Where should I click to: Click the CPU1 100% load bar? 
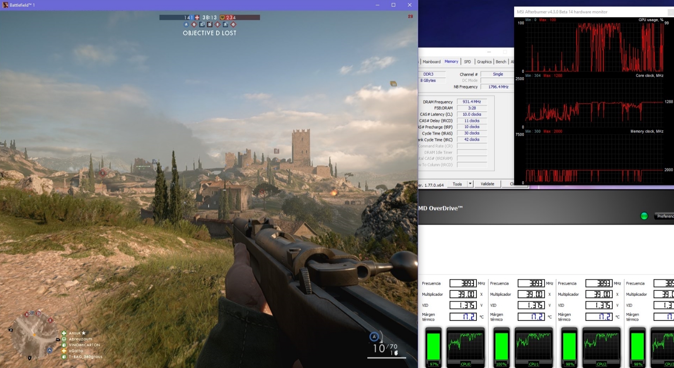[501, 346]
